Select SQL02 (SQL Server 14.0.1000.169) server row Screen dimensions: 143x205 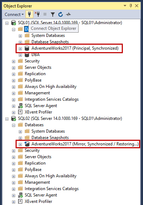(x=70, y=118)
